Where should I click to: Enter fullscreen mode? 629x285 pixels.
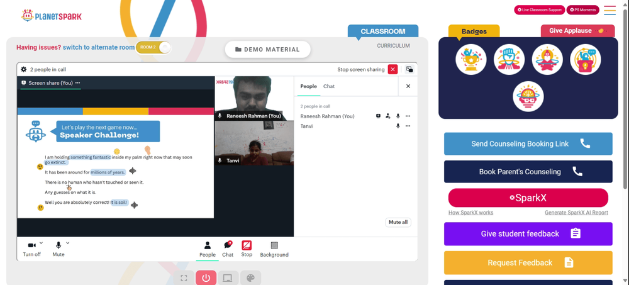point(184,278)
